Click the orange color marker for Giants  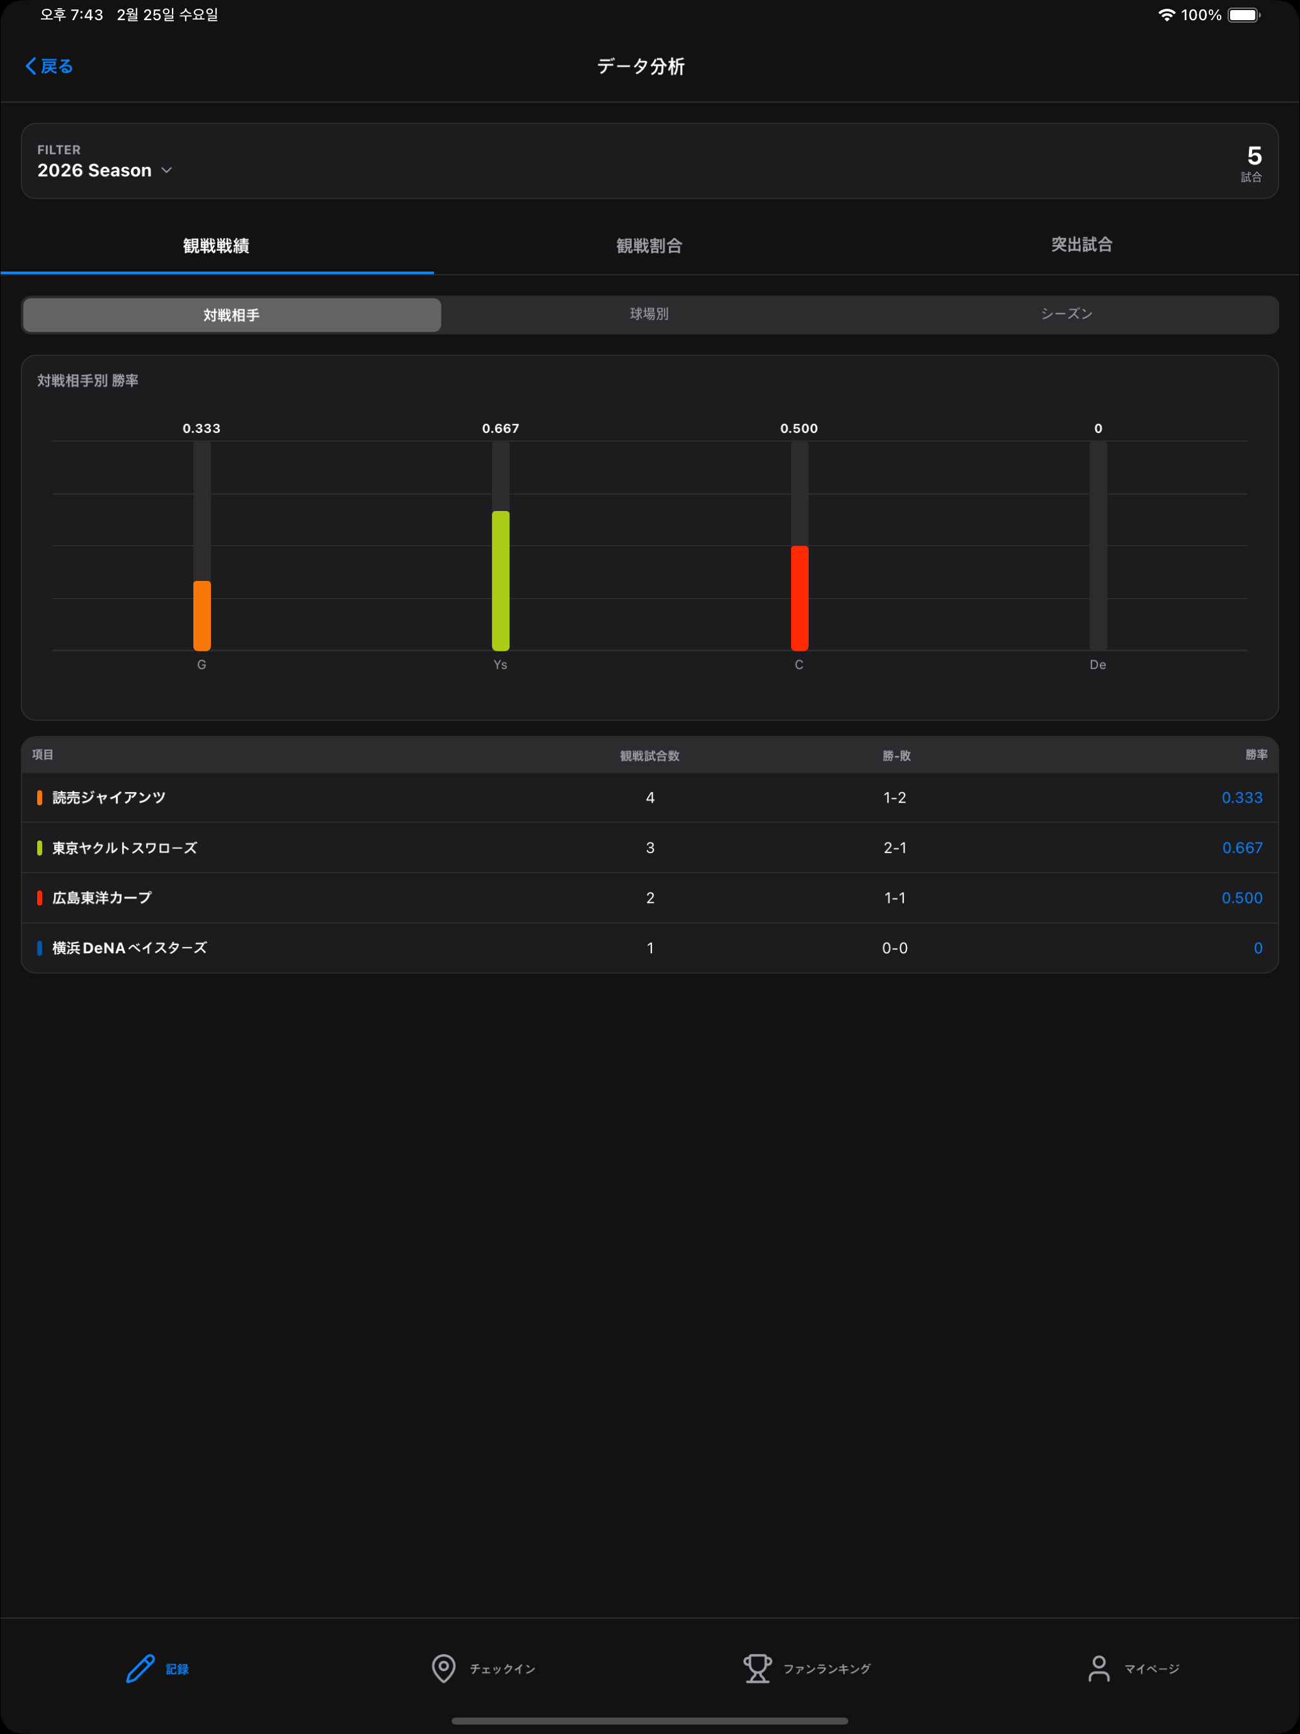[x=39, y=797]
